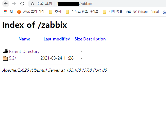Viewport: 166px width, 117px height.
Task: Click the browser forward arrow button
Action: (x=14, y=4)
